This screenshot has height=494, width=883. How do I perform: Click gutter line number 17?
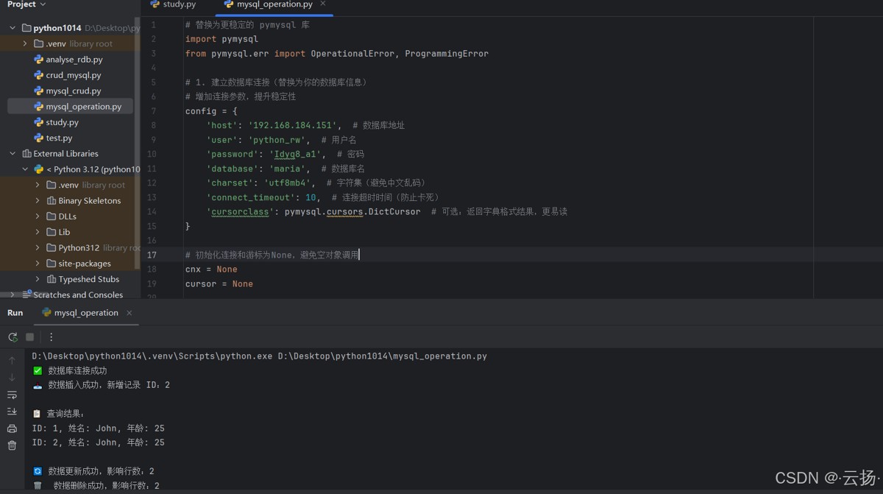click(152, 255)
